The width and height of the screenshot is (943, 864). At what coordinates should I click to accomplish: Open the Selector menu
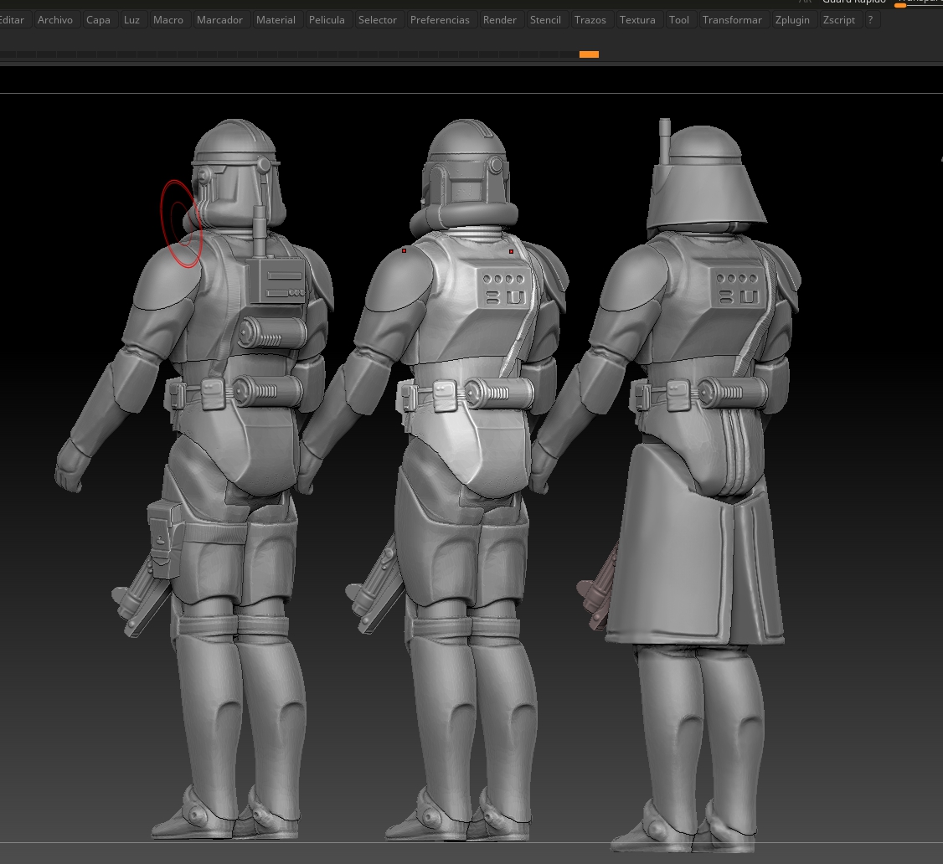tap(378, 20)
